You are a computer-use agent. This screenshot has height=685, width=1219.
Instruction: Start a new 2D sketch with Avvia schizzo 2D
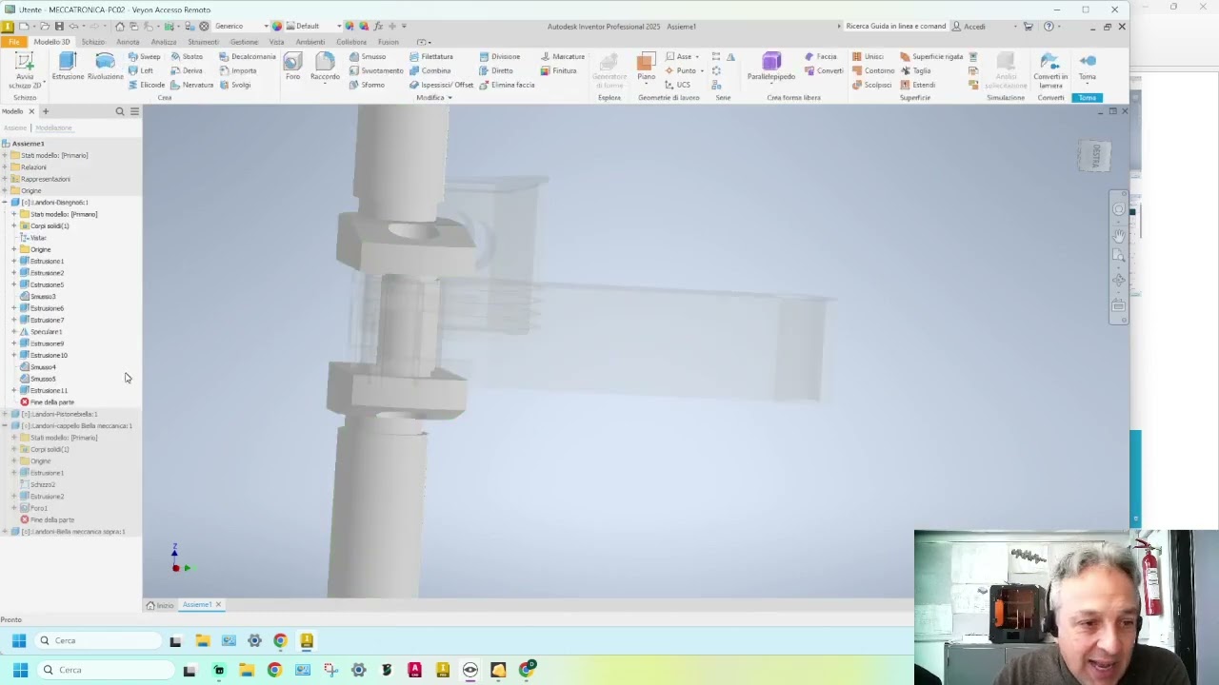[25, 70]
